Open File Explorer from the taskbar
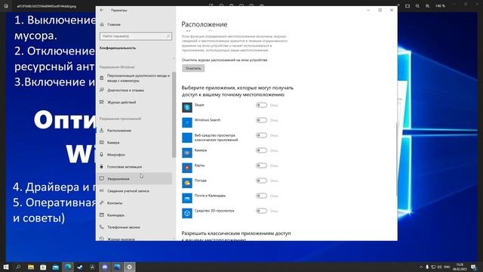 (x=31, y=267)
